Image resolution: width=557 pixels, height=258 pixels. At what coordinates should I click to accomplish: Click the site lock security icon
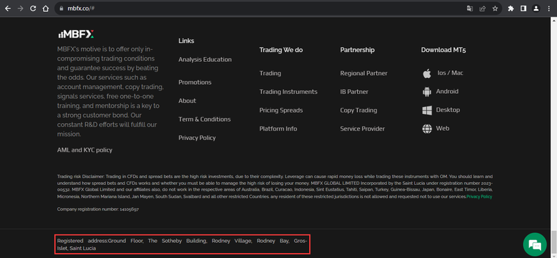coord(61,8)
